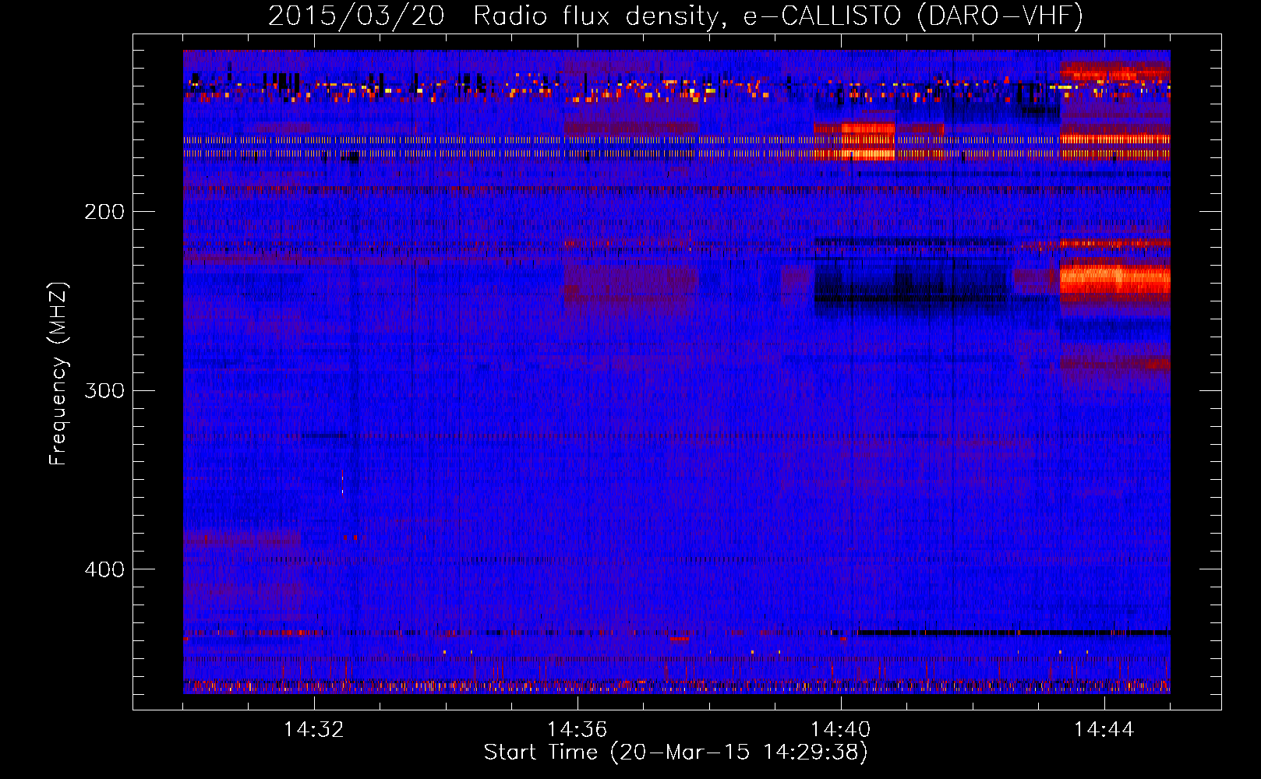This screenshot has width=1261, height=779.
Task: Click the 14:40 time tick label
Action: [841, 730]
